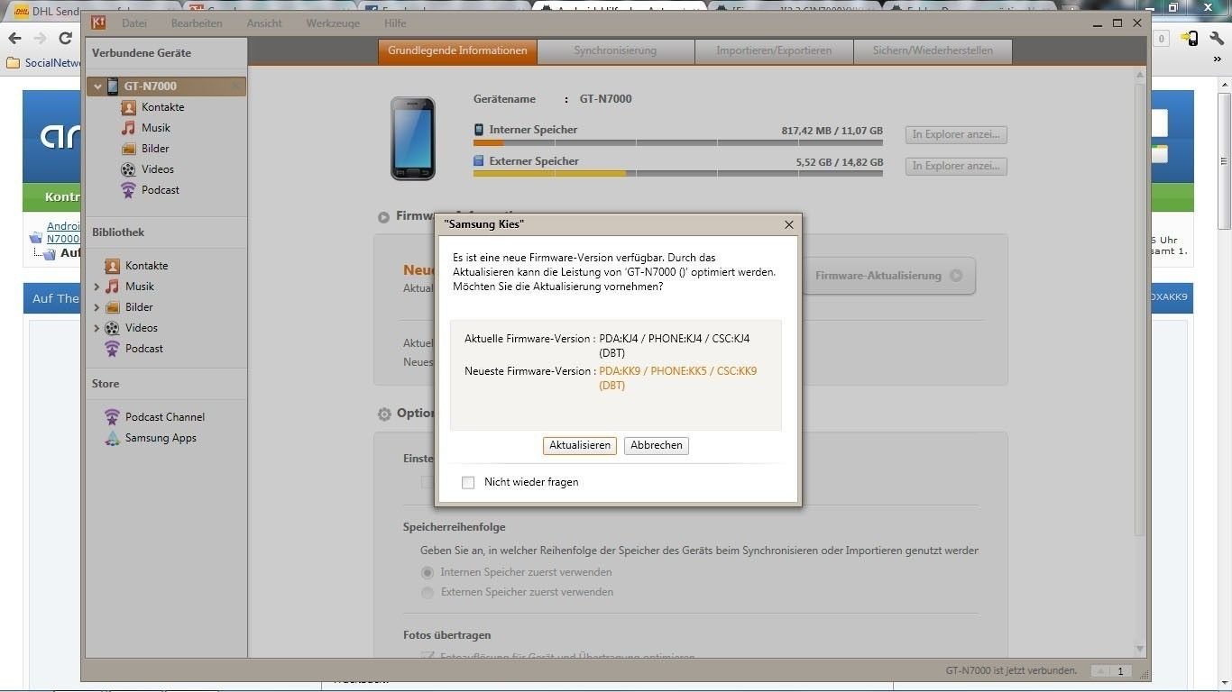Close the Samsung Kies firmware dialog
The height and width of the screenshot is (692, 1232).
click(x=789, y=224)
